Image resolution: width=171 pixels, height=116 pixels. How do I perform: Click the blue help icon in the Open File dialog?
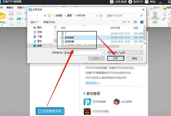click(x=142, y=22)
